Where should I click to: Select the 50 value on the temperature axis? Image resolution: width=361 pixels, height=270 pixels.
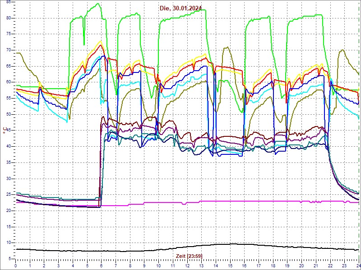click(x=9, y=114)
